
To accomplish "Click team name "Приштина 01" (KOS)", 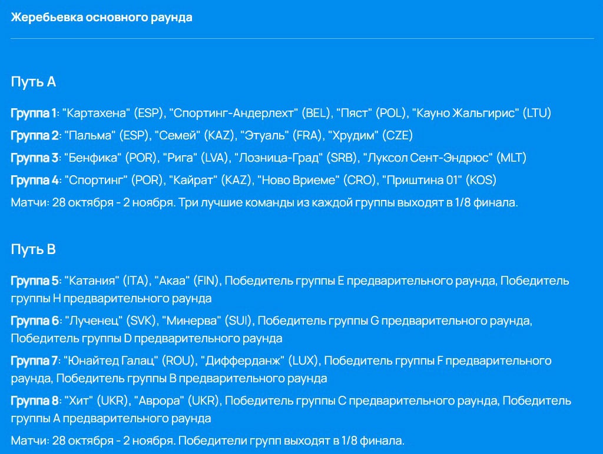I will 422,180.
